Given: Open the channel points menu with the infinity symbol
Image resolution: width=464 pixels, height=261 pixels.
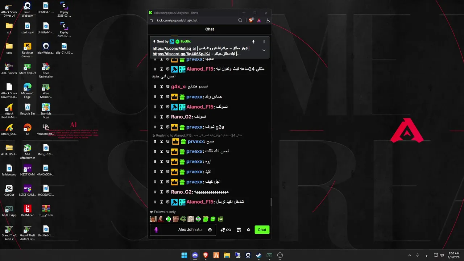Looking at the screenshot, I should (x=226, y=230).
